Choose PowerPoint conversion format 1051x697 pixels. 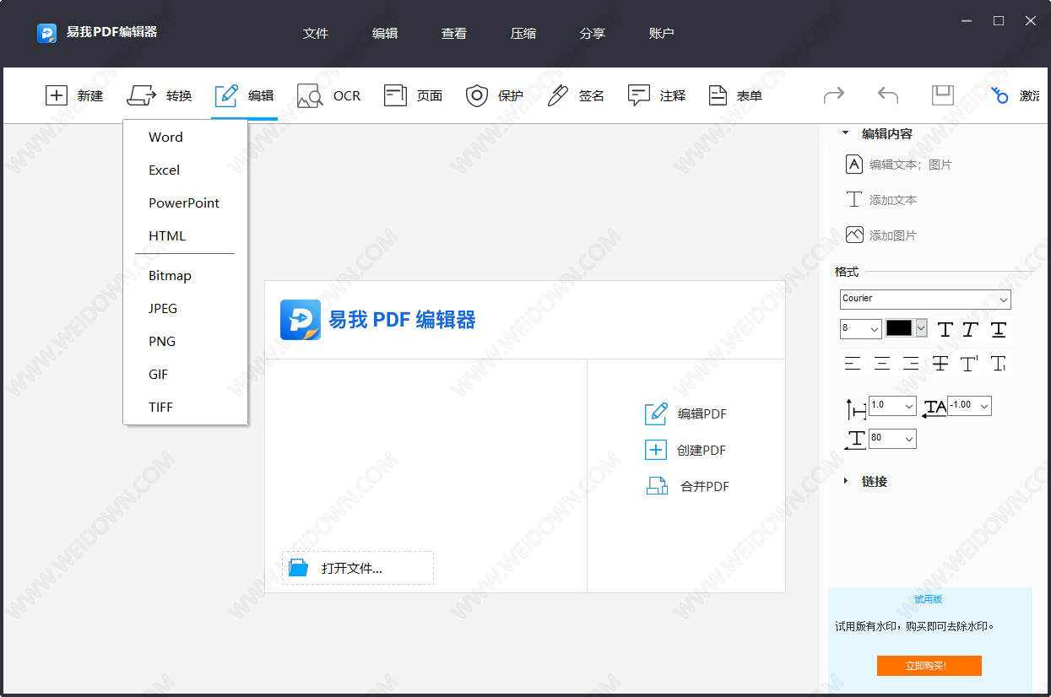point(185,203)
